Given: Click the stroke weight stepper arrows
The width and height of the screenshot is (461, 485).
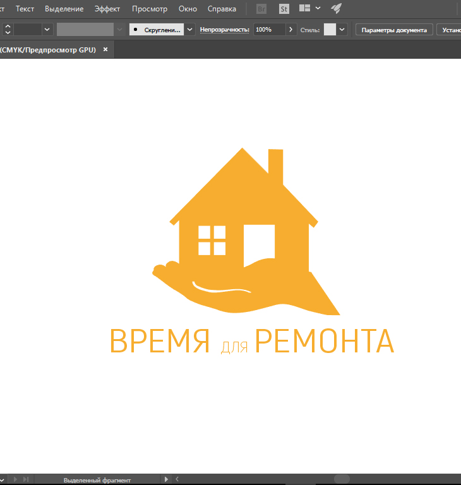Looking at the screenshot, I should 8,30.
